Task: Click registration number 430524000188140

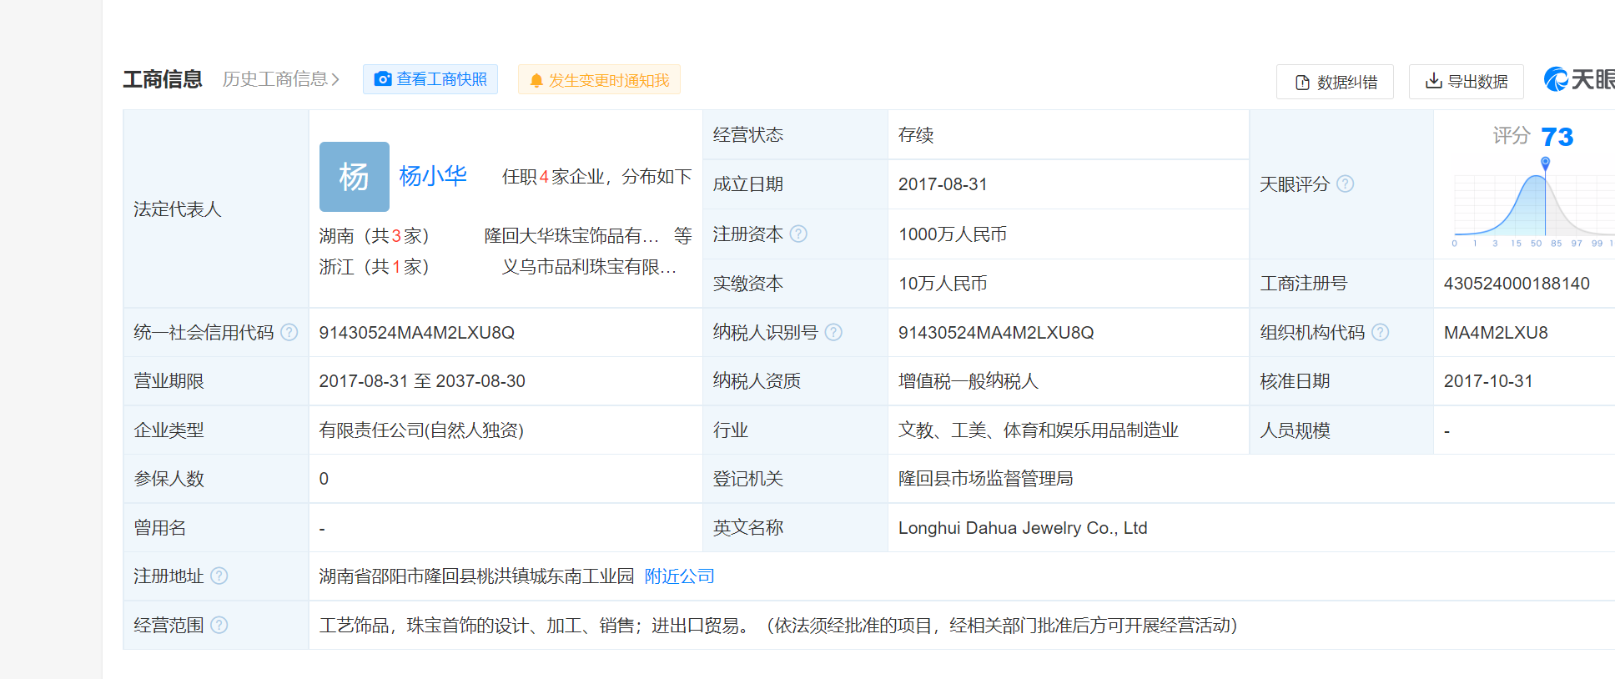Action: click(1517, 284)
